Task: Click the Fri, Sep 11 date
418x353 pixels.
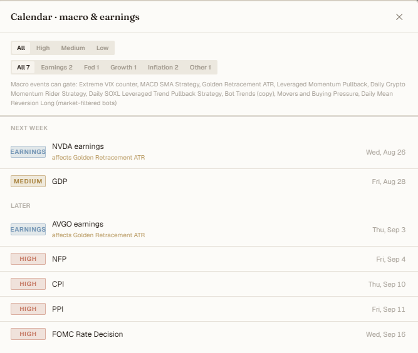Action: [389, 309]
